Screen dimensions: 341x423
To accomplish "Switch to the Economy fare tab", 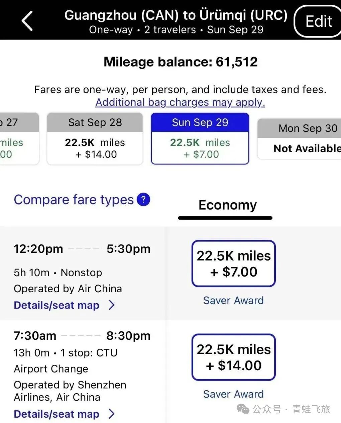I will (227, 205).
